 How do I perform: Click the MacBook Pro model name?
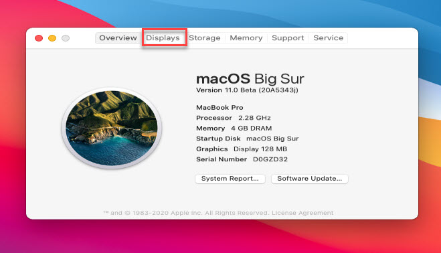[219, 108]
